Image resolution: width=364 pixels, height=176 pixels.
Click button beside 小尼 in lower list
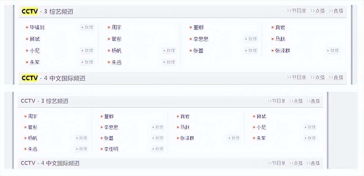pos(310,127)
